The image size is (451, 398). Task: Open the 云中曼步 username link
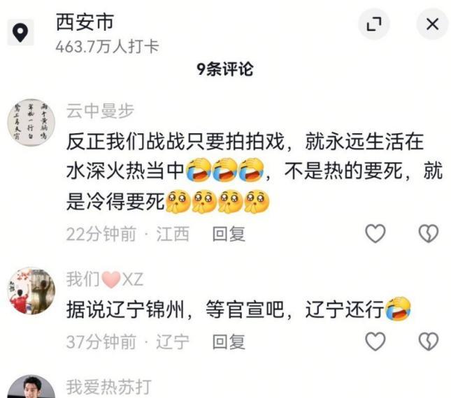[x=100, y=111]
